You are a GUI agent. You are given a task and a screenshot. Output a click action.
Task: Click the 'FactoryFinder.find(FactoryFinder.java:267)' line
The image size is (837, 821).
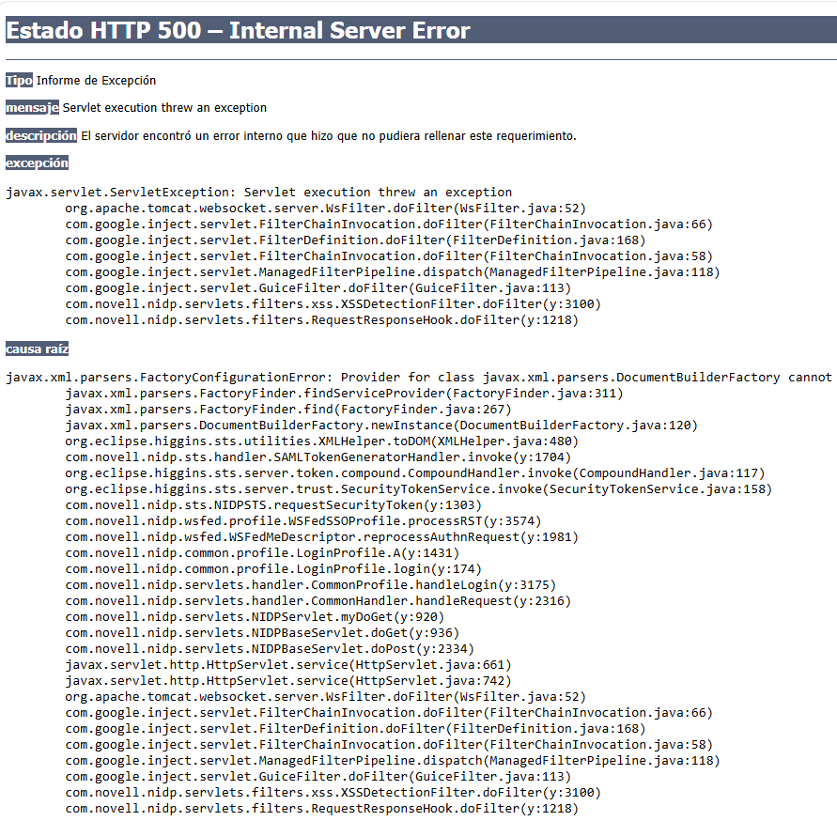click(x=288, y=410)
